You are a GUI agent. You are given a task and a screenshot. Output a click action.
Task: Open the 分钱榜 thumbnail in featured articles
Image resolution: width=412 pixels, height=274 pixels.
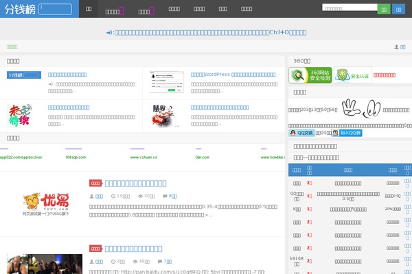coord(24,75)
